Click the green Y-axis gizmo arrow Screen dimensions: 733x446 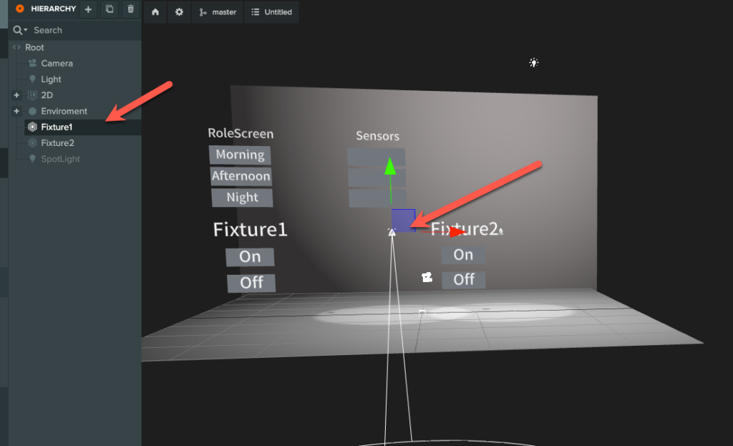tap(390, 167)
